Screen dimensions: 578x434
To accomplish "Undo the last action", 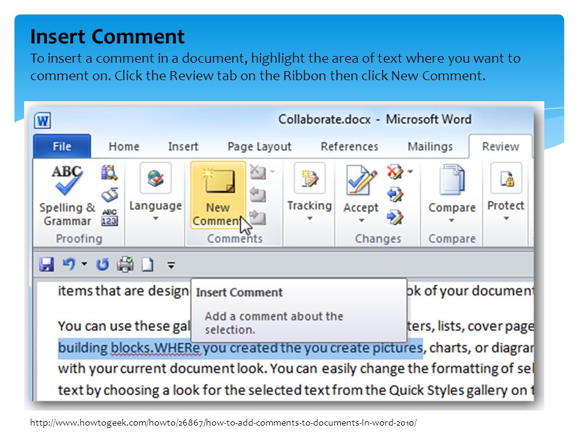I will [69, 264].
